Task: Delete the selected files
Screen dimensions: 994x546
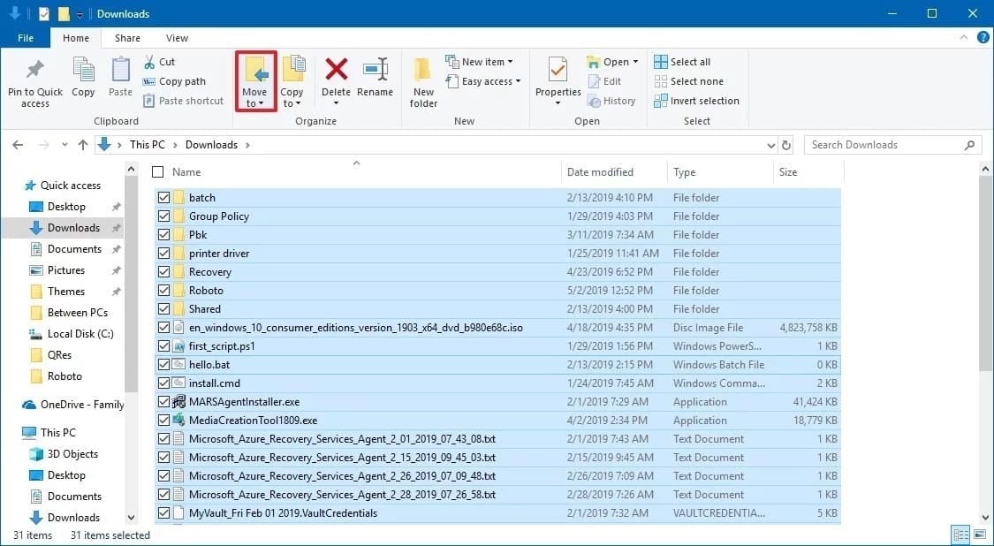Action: (x=337, y=80)
